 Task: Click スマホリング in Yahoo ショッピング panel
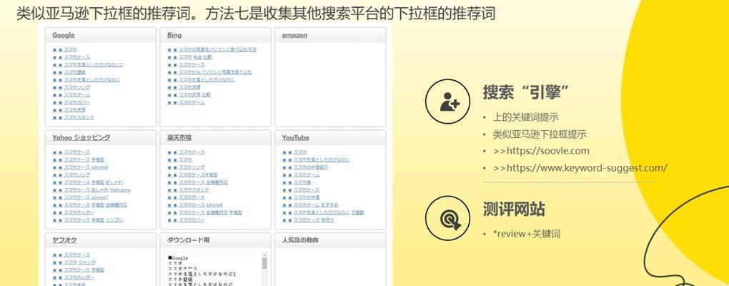pos(76,175)
